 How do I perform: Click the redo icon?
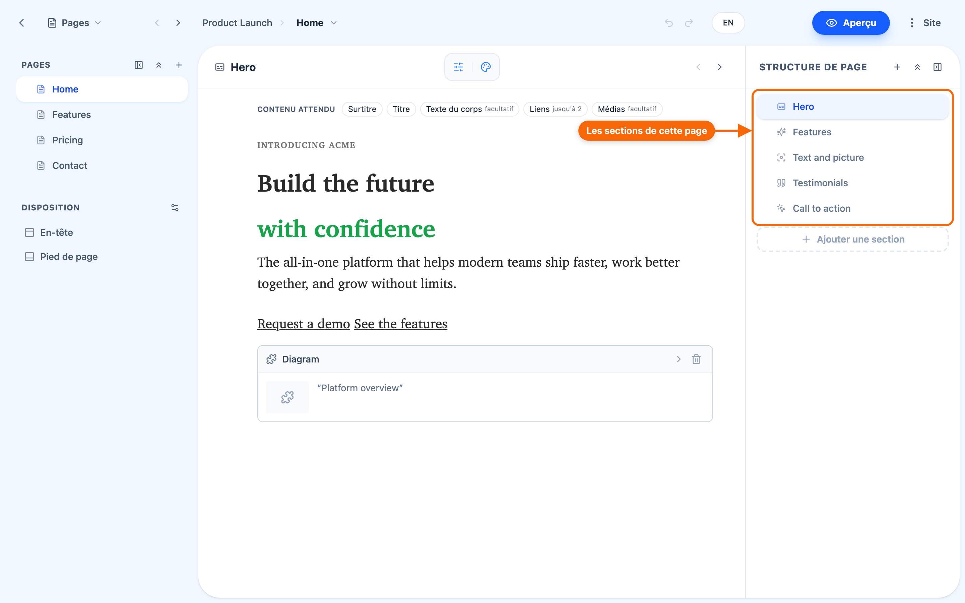(x=689, y=23)
